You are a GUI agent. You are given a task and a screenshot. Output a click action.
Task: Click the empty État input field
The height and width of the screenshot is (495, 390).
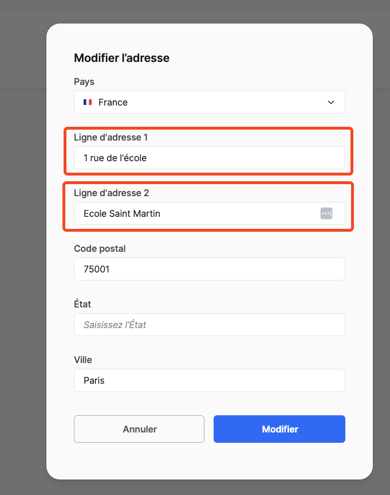210,325
